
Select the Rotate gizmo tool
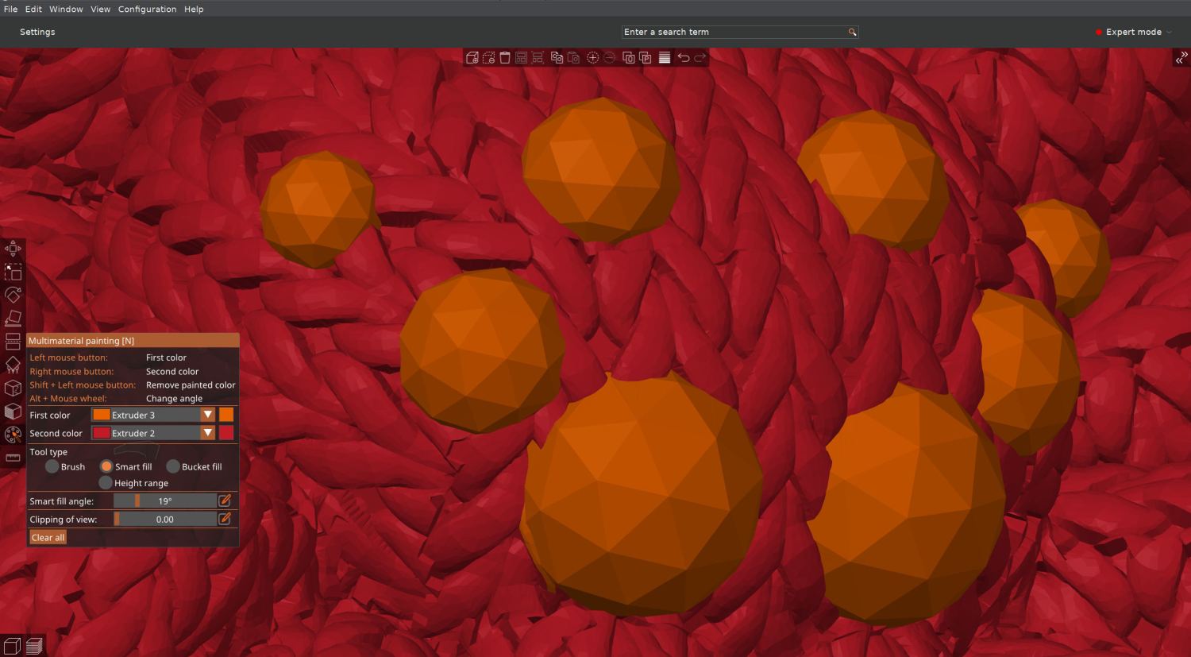(13, 296)
